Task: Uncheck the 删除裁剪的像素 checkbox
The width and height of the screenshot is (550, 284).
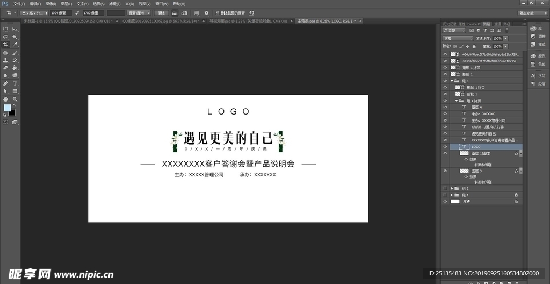Action: coord(216,12)
